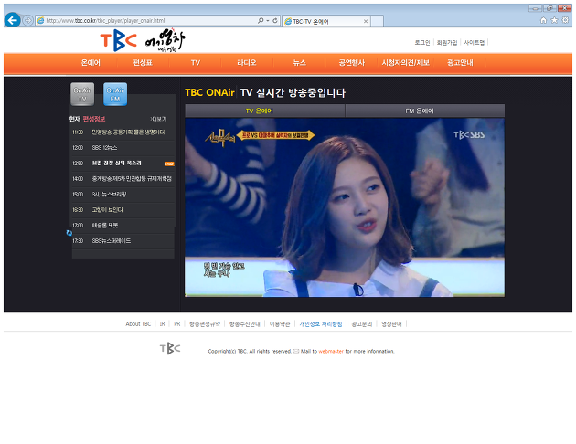Select the 17:30 SBS뉴스퍼레이드 row
The image size is (576, 444).
[123, 240]
